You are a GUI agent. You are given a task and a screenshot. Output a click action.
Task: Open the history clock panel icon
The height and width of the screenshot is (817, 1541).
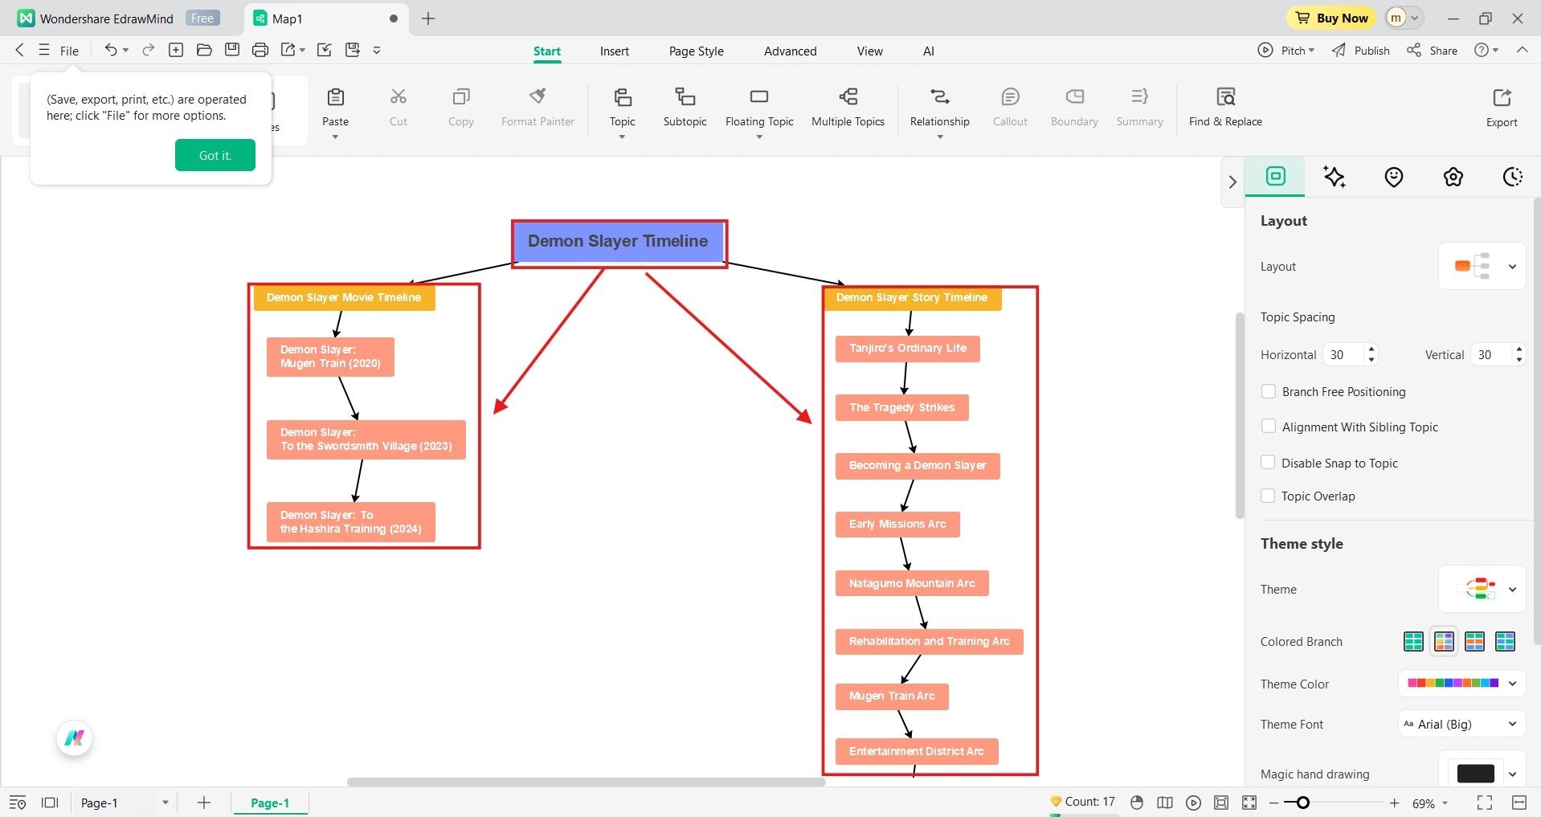click(x=1512, y=177)
